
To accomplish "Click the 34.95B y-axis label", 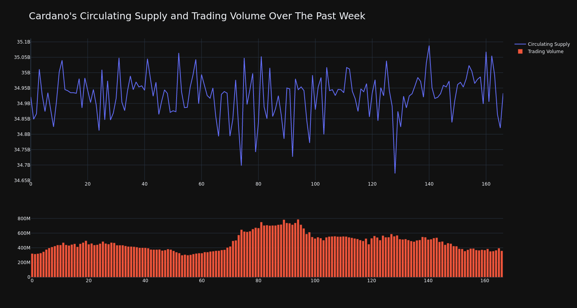I will click(x=22, y=88).
